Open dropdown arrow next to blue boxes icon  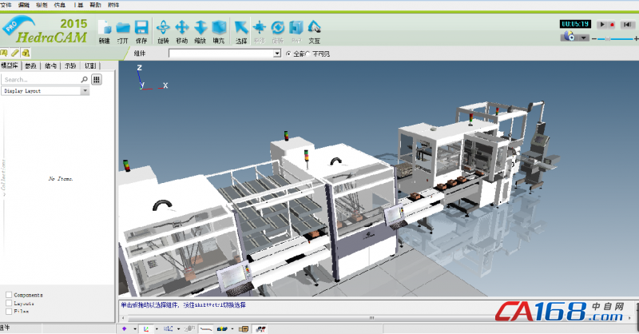(x=232, y=328)
